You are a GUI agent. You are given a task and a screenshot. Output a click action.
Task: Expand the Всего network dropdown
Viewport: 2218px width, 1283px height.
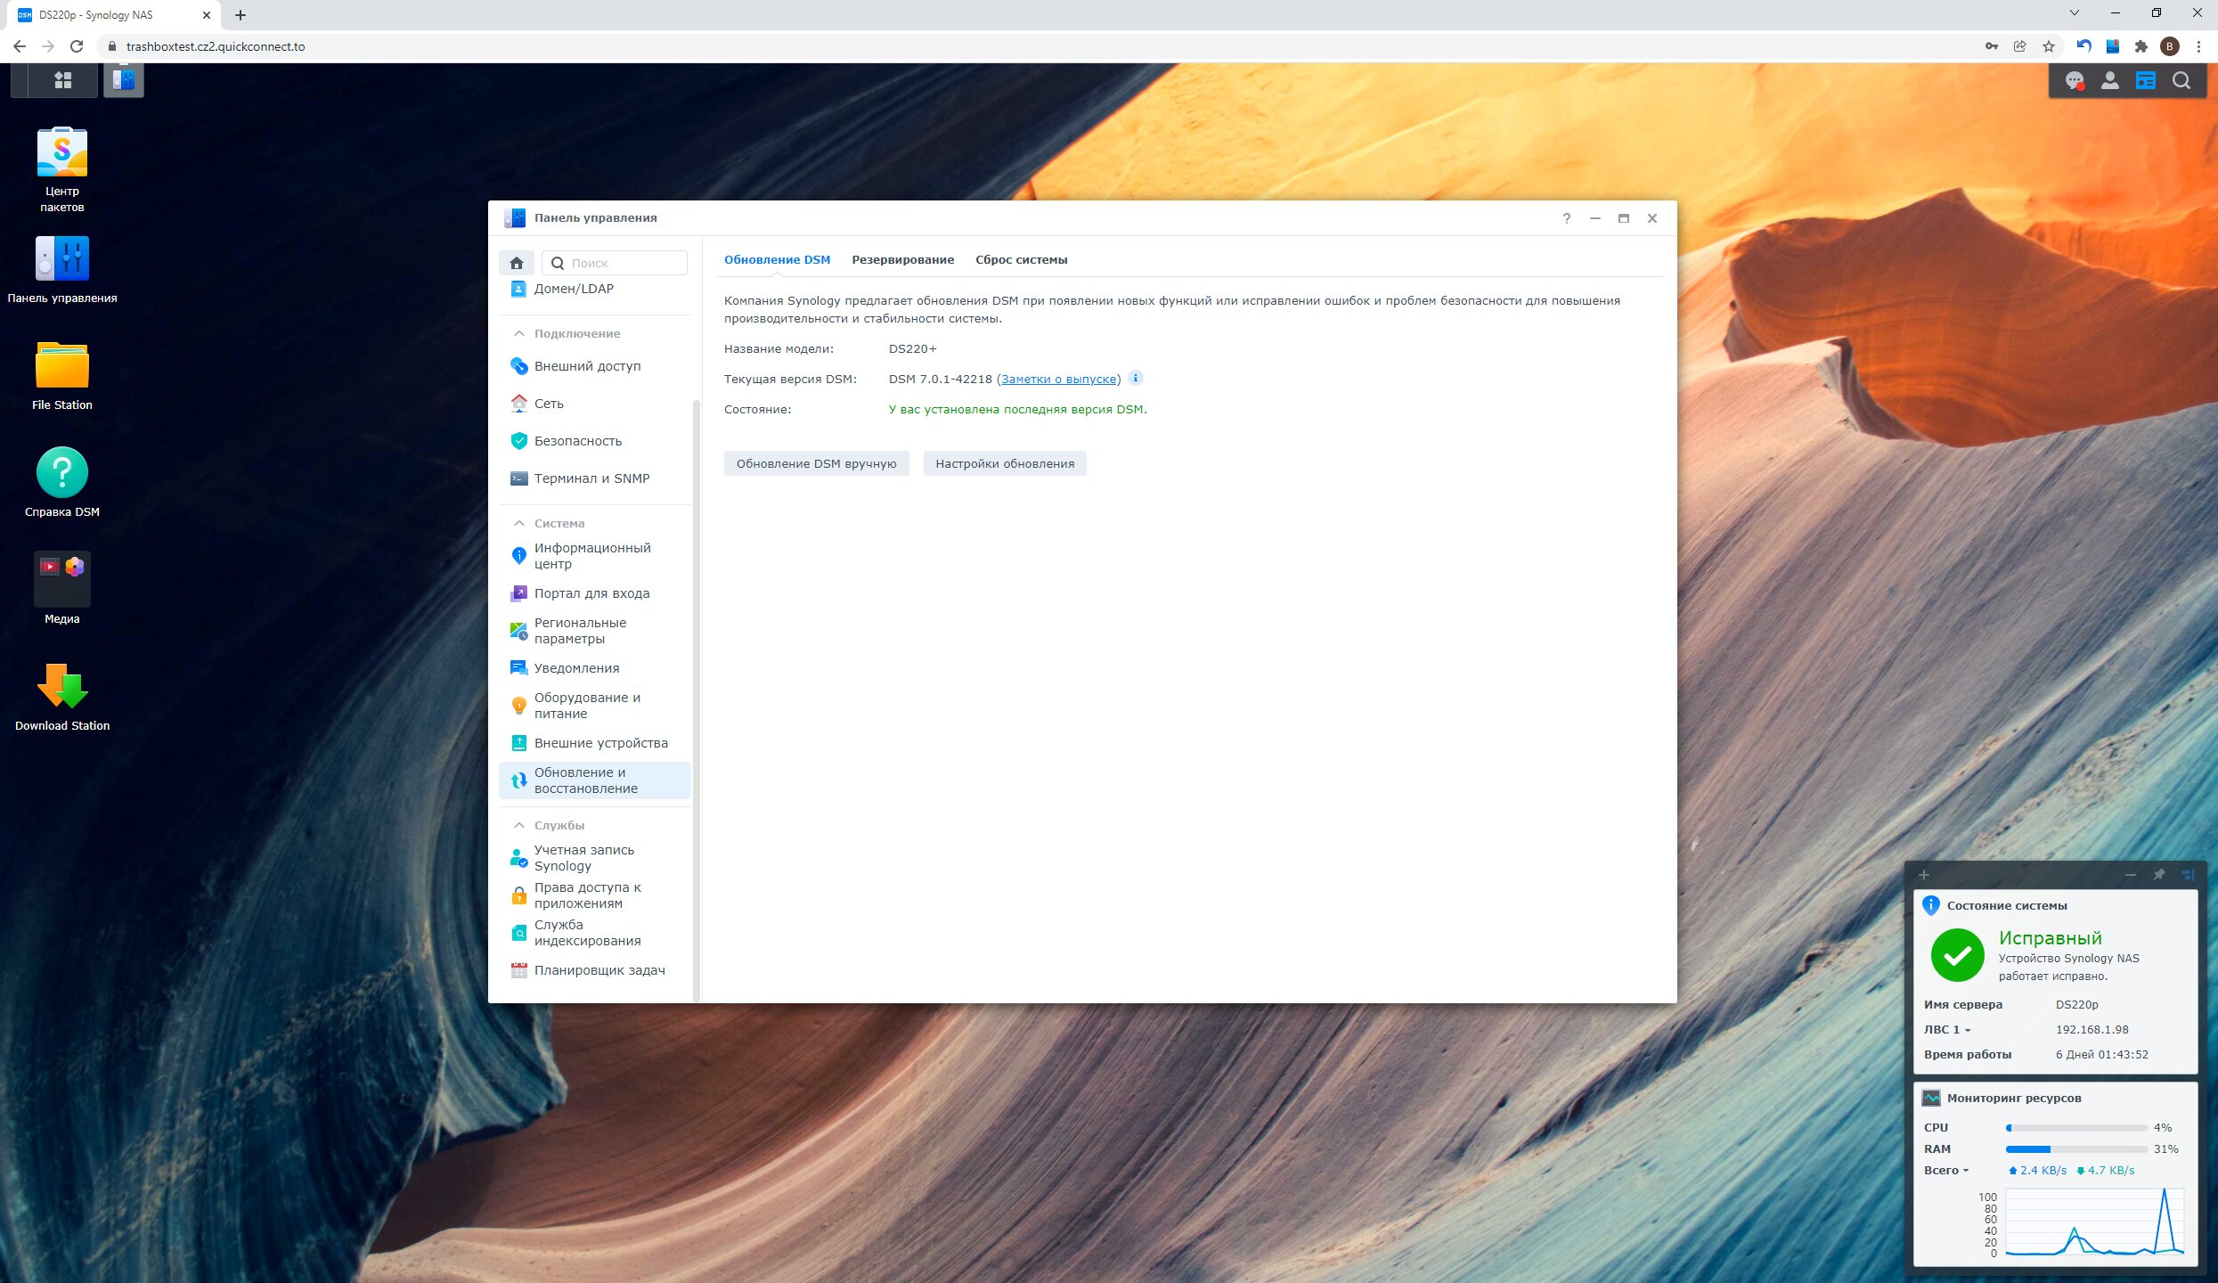pyautogui.click(x=1946, y=1170)
